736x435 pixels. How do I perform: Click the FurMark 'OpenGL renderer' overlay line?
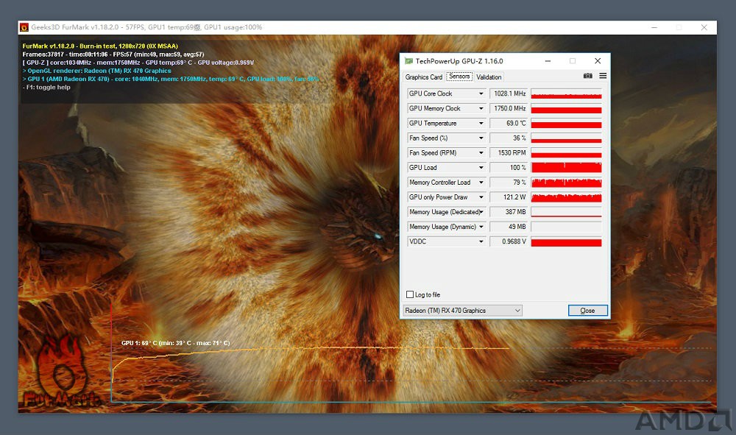pyautogui.click(x=96, y=71)
